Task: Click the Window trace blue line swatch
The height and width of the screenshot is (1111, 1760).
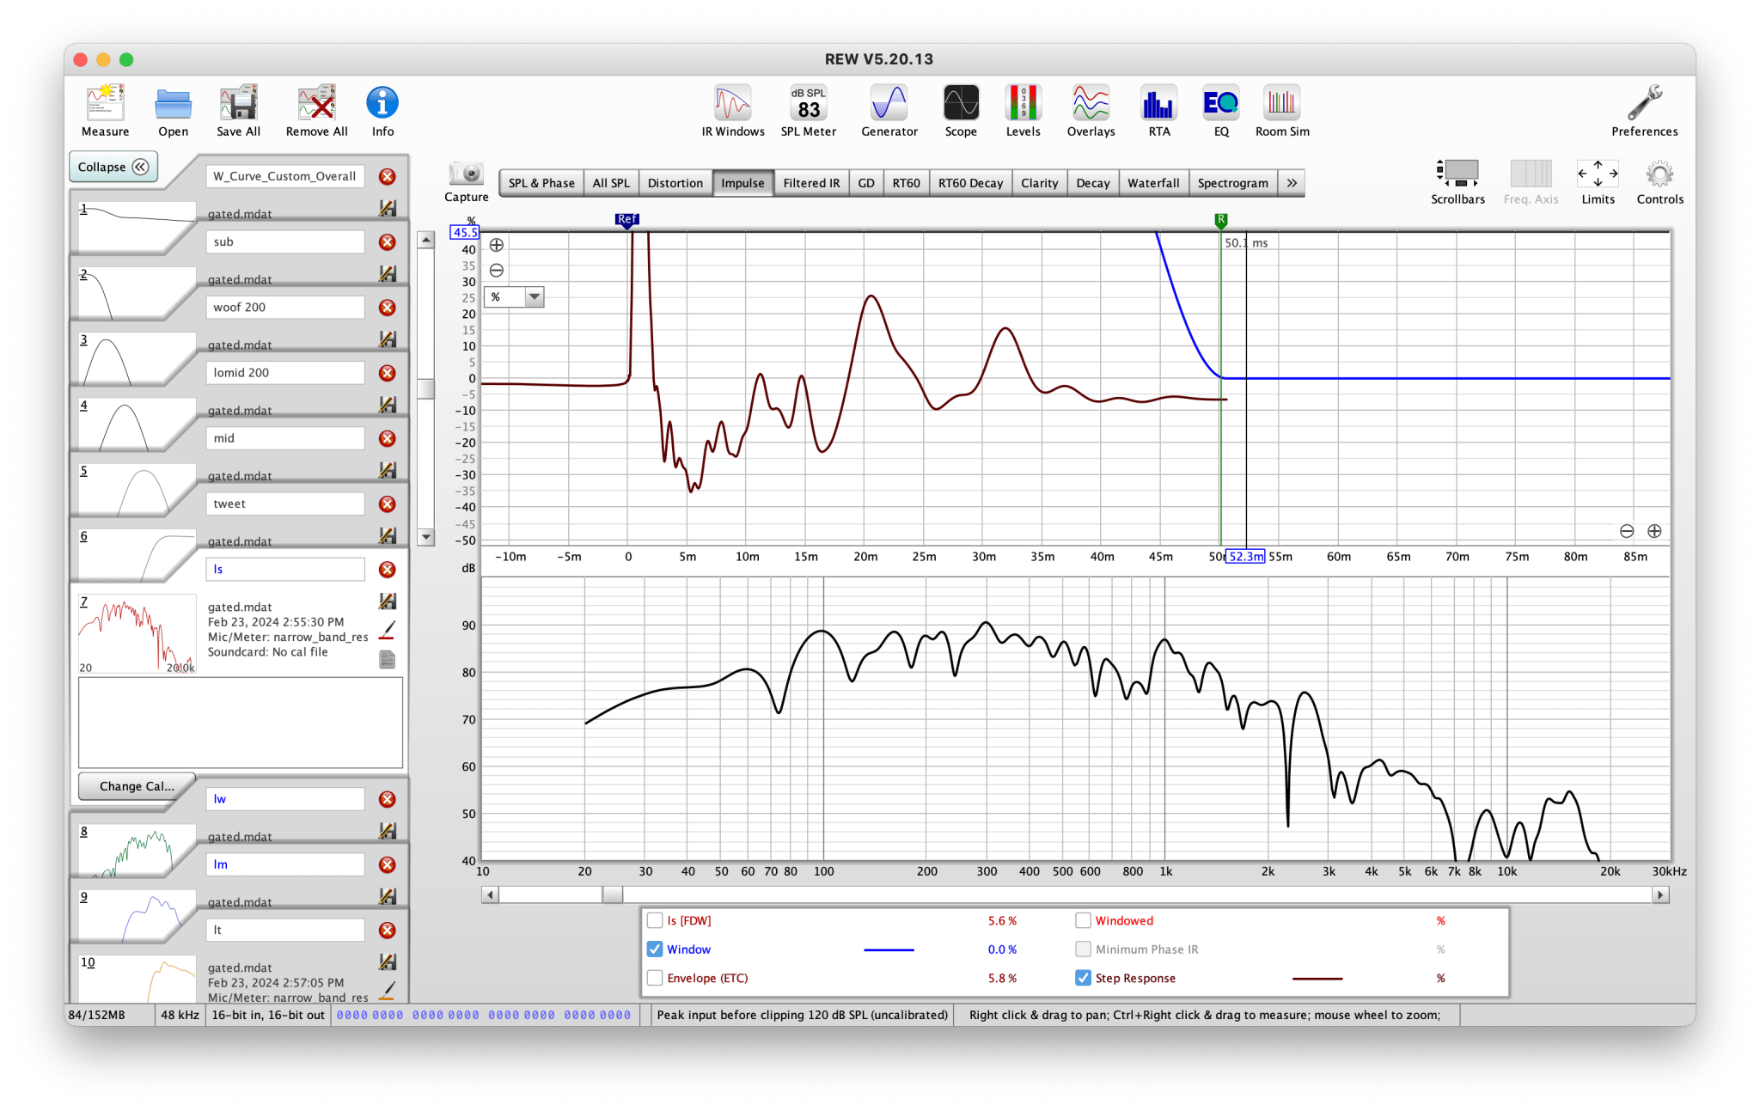Action: click(x=889, y=949)
